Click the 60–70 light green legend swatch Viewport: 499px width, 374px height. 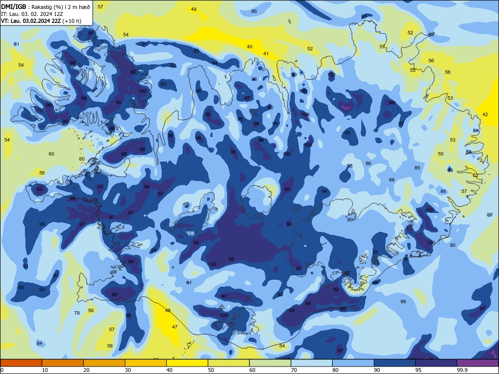(x=270, y=363)
